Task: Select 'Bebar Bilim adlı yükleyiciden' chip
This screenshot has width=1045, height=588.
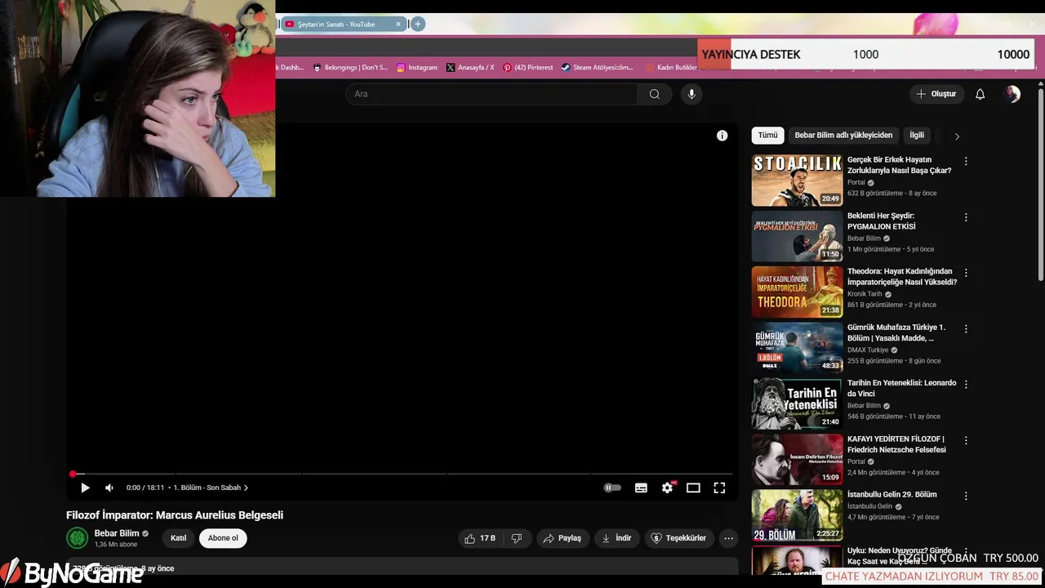Action: (x=843, y=136)
